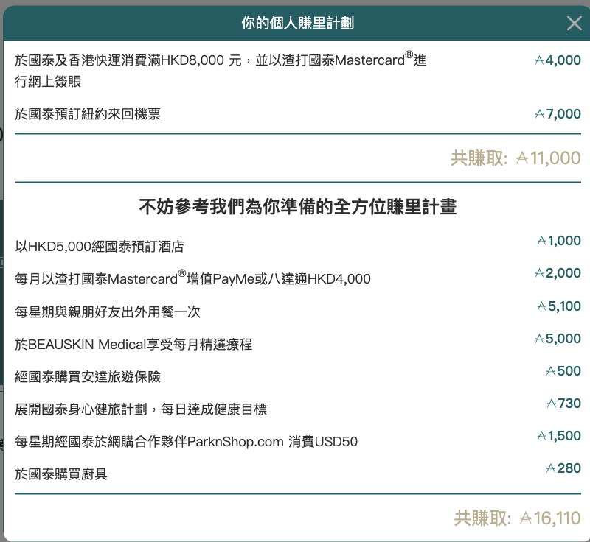
Task: Select the 以HKD5,000經國泰預訂酒店 row
Action: [x=100, y=247]
